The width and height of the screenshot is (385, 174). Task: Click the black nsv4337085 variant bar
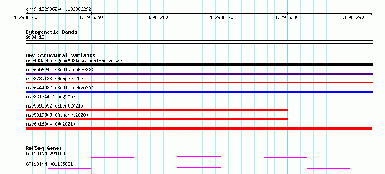pos(199,65)
